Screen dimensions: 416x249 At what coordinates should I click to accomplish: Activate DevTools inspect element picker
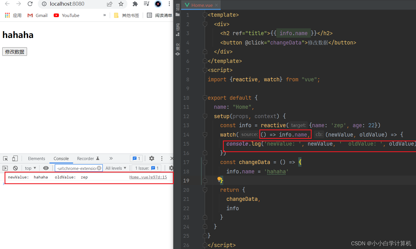coord(5,159)
